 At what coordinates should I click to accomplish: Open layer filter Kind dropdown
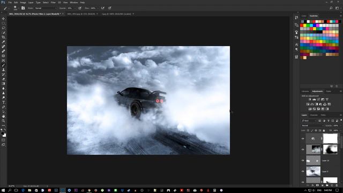click(x=309, y=121)
